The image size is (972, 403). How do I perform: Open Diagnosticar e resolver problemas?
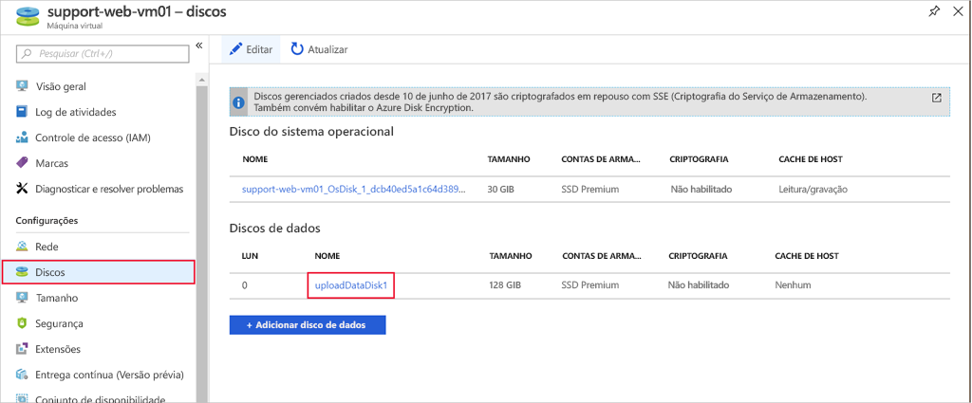coord(109,189)
